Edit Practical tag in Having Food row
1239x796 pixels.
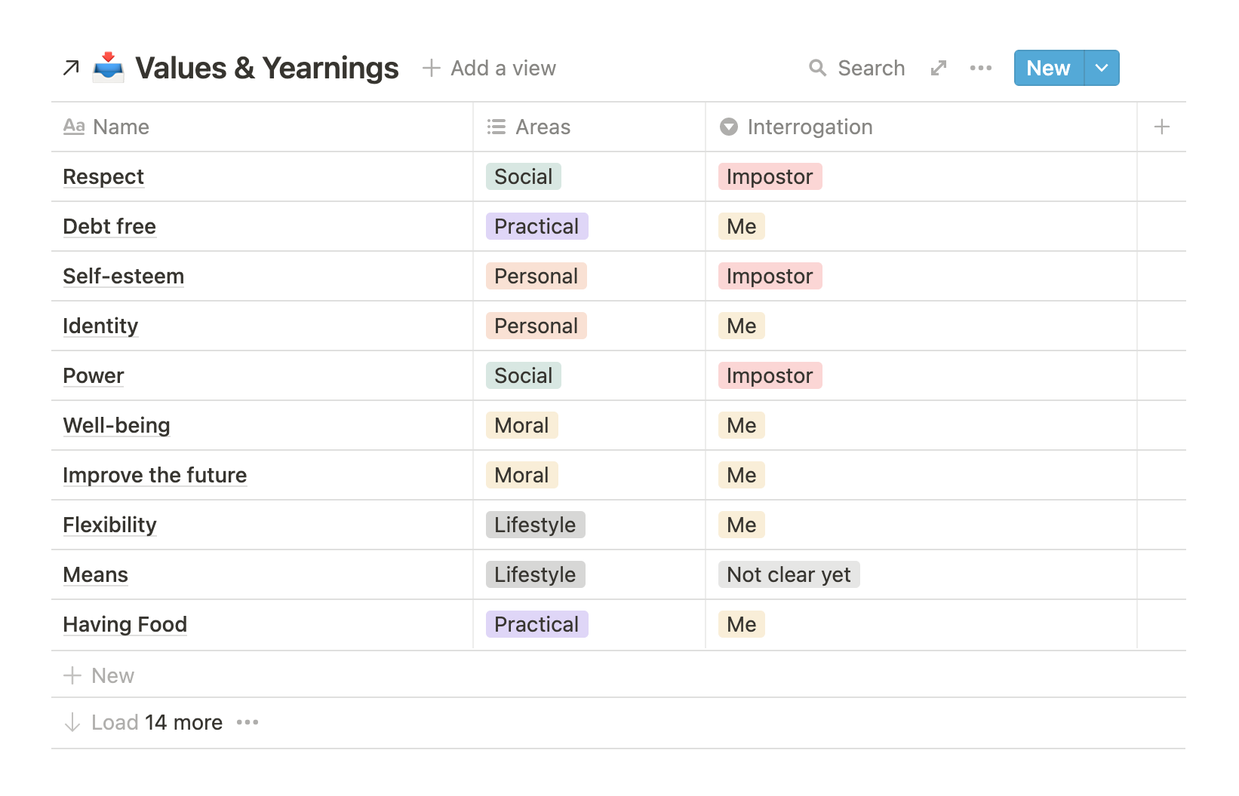tap(536, 624)
